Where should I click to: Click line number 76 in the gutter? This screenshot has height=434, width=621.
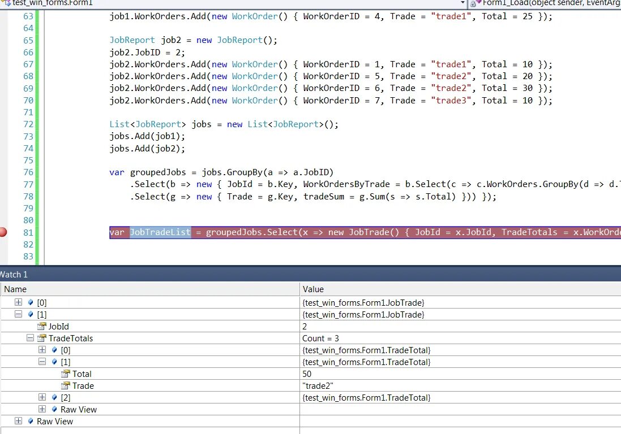coord(28,172)
